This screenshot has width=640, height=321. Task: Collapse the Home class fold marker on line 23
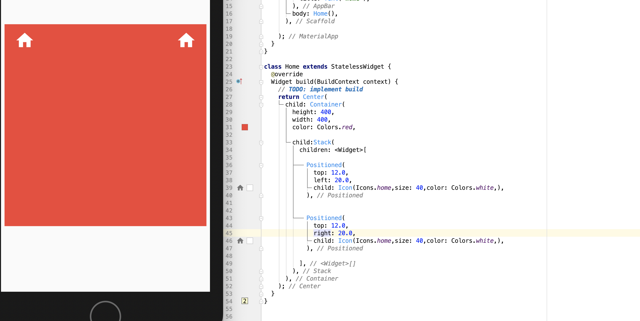coord(261,67)
